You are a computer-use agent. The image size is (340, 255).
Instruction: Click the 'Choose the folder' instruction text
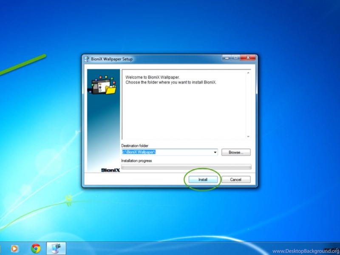click(171, 82)
